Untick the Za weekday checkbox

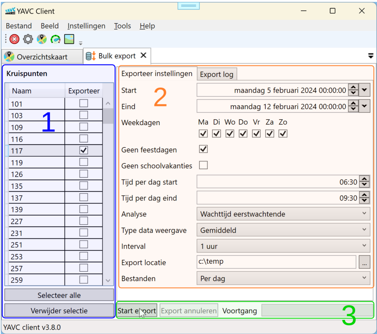coord(269,134)
